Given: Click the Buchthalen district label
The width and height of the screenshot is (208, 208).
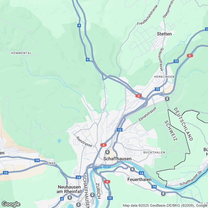Looking at the screenshot, I should [x=154, y=152].
